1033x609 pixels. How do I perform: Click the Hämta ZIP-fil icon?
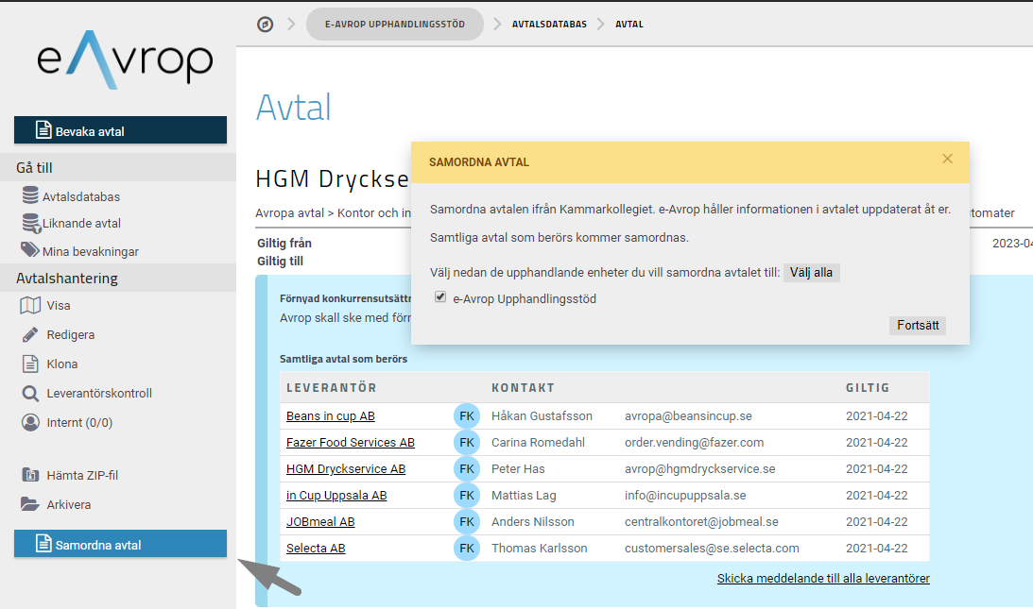click(30, 475)
